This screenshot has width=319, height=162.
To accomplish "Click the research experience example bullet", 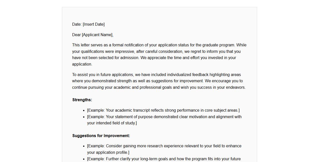I will click(x=164, y=146).
